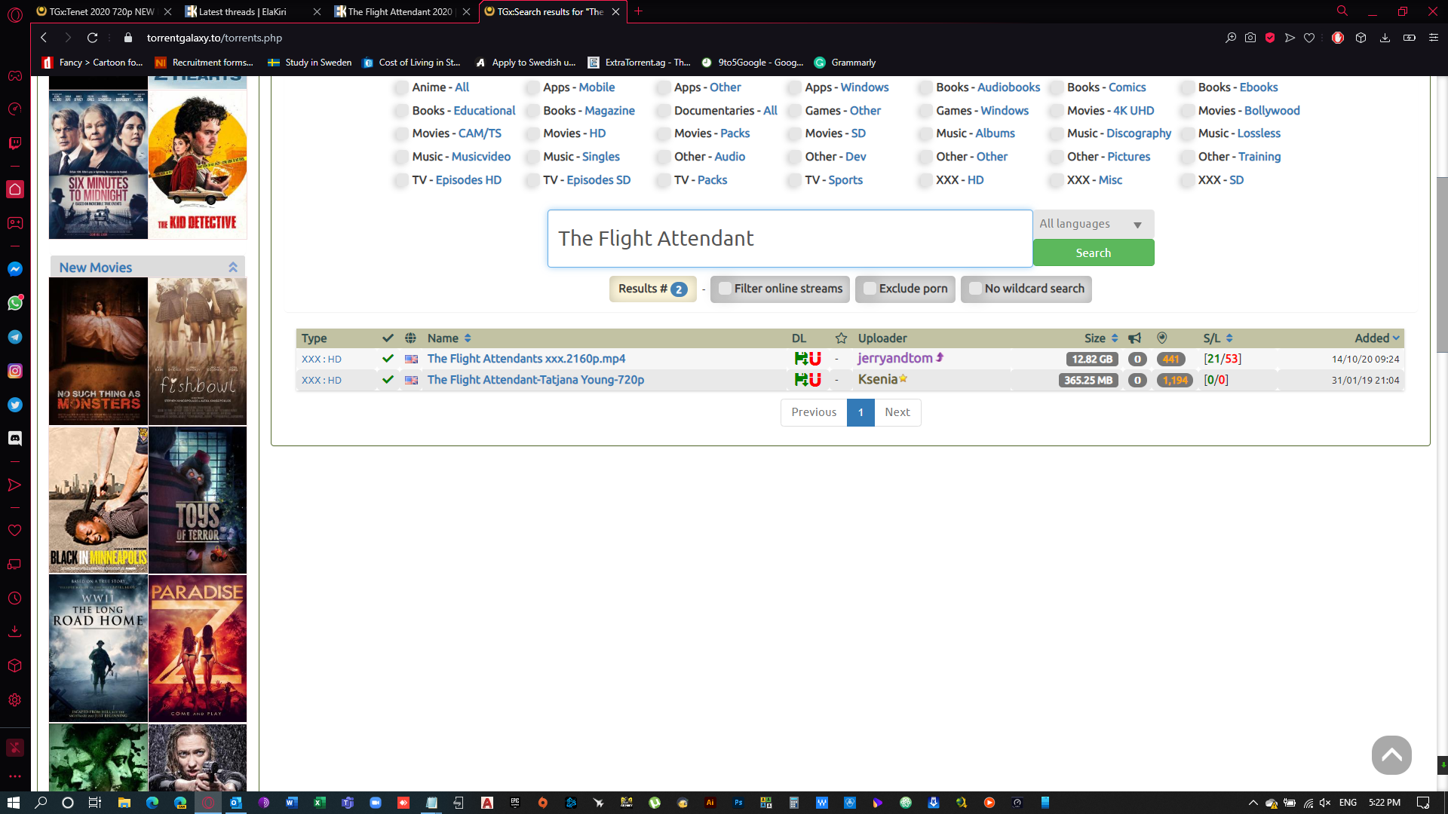1448x814 pixels.
Task: Toggle the Filter online streams checkbox
Action: pyautogui.click(x=725, y=289)
